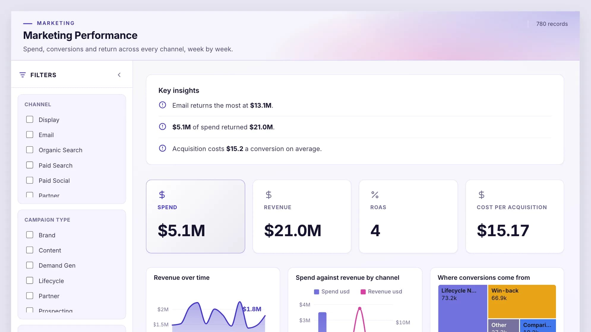Tick the Demand Gen checkbox
591x332 pixels.
(30, 265)
